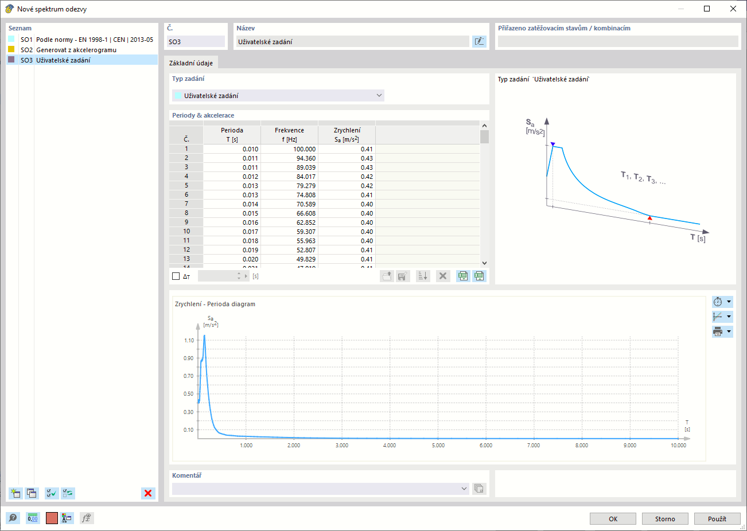Viewport: 747px width, 531px height.
Task: Click the Název input field
Action: pyautogui.click(x=353, y=41)
